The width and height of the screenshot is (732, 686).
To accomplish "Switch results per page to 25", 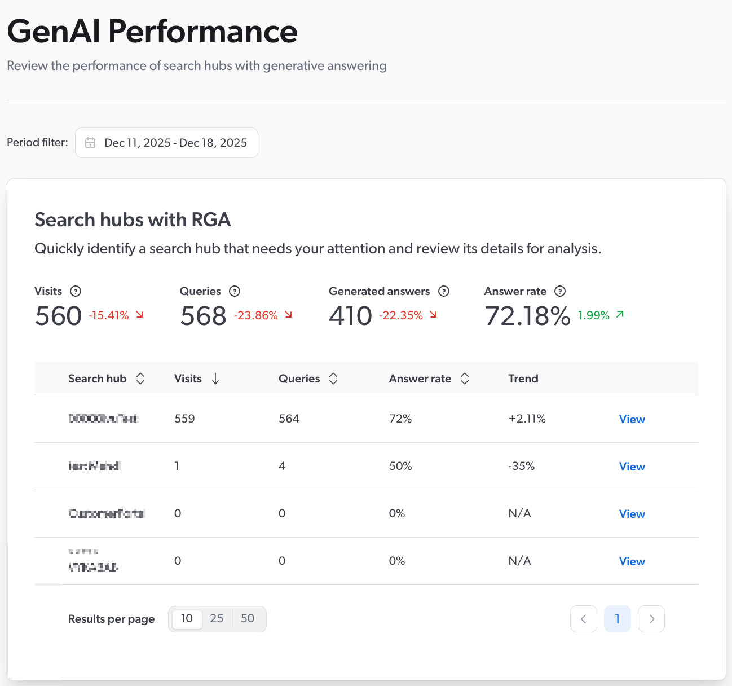I will click(x=217, y=618).
